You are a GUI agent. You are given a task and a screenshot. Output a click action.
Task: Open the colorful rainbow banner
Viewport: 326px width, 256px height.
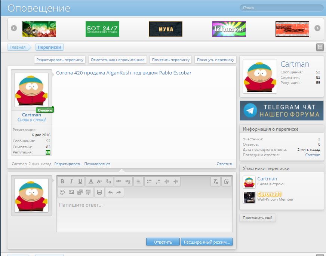click(229, 29)
